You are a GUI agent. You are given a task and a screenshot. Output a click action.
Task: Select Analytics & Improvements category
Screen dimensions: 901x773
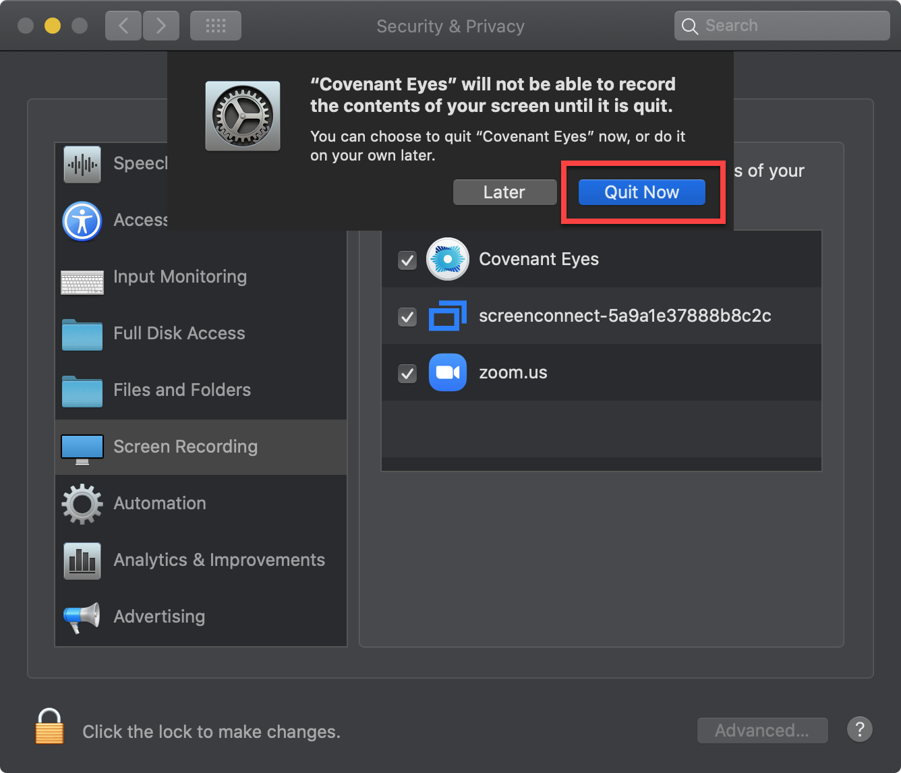tap(219, 560)
